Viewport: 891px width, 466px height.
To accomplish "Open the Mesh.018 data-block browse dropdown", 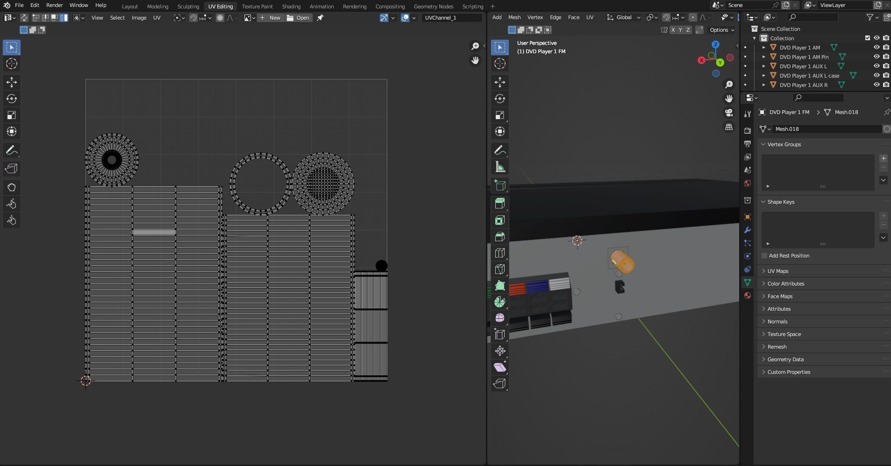I will click(x=765, y=129).
